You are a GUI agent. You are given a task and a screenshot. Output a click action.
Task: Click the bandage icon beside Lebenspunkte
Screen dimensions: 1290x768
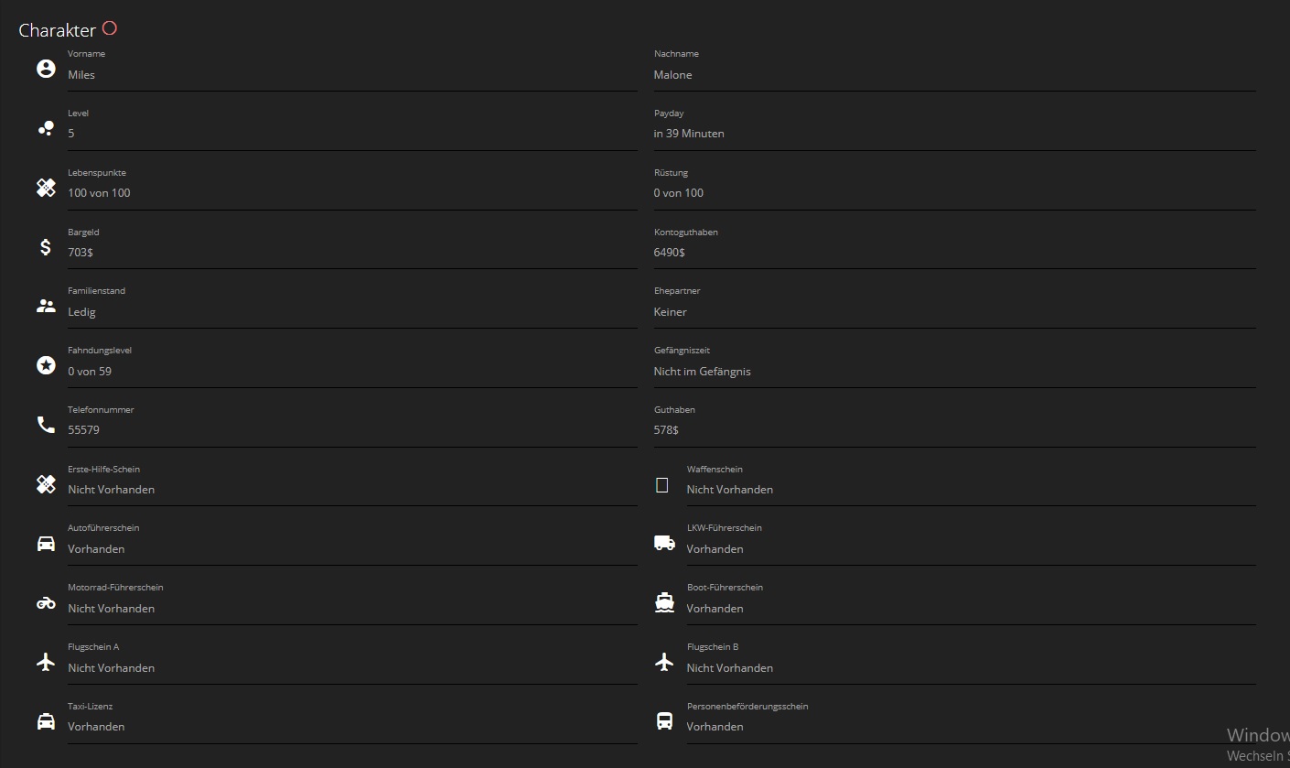[46, 188]
